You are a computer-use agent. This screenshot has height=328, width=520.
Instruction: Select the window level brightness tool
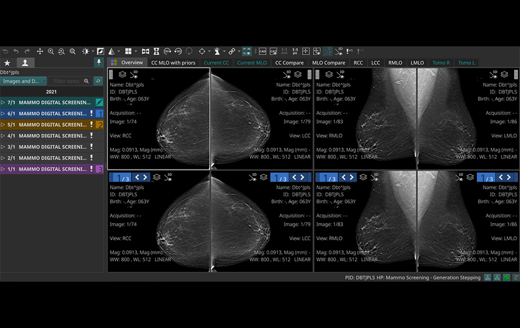(85, 51)
